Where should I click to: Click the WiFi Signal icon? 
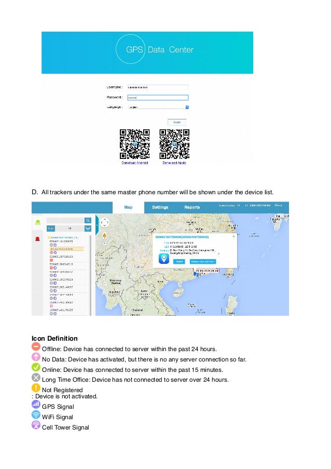[36, 414]
